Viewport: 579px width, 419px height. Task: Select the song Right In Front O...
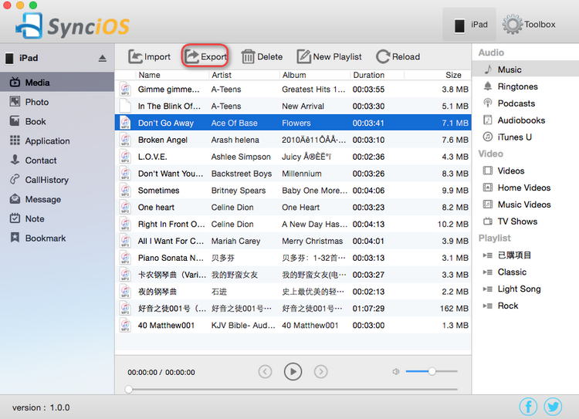(x=293, y=224)
